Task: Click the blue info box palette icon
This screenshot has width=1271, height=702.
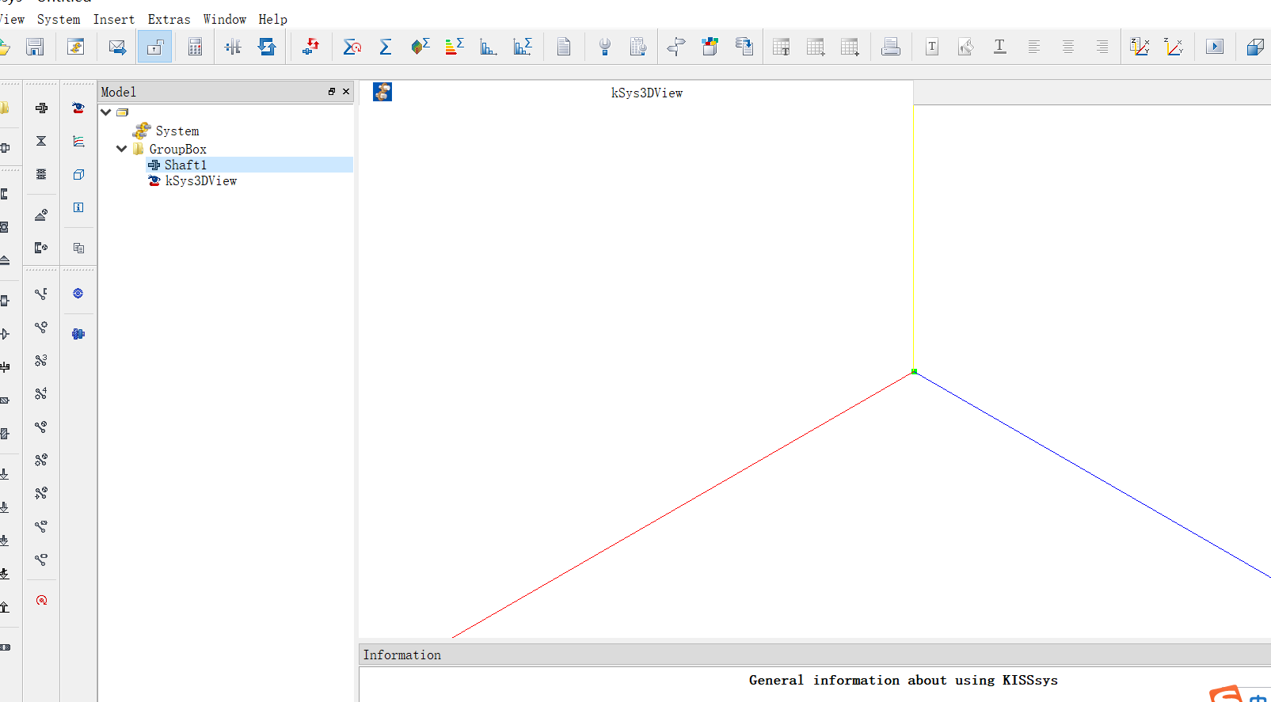Action: (x=78, y=207)
